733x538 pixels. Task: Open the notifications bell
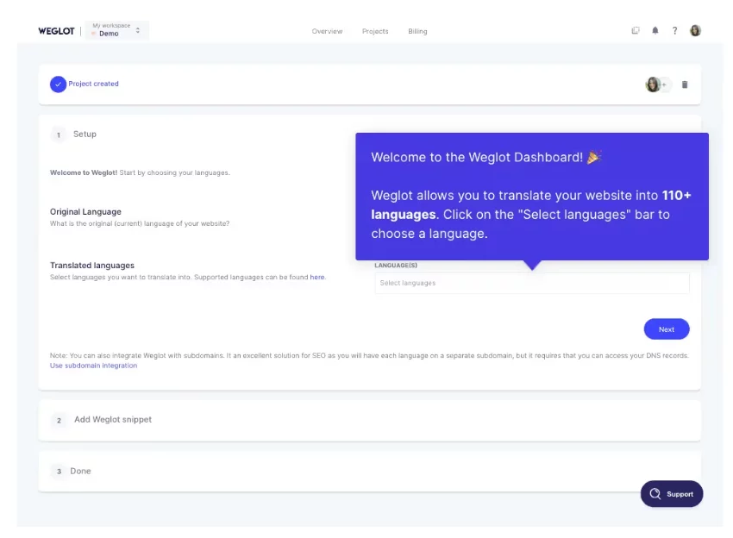[x=655, y=31]
